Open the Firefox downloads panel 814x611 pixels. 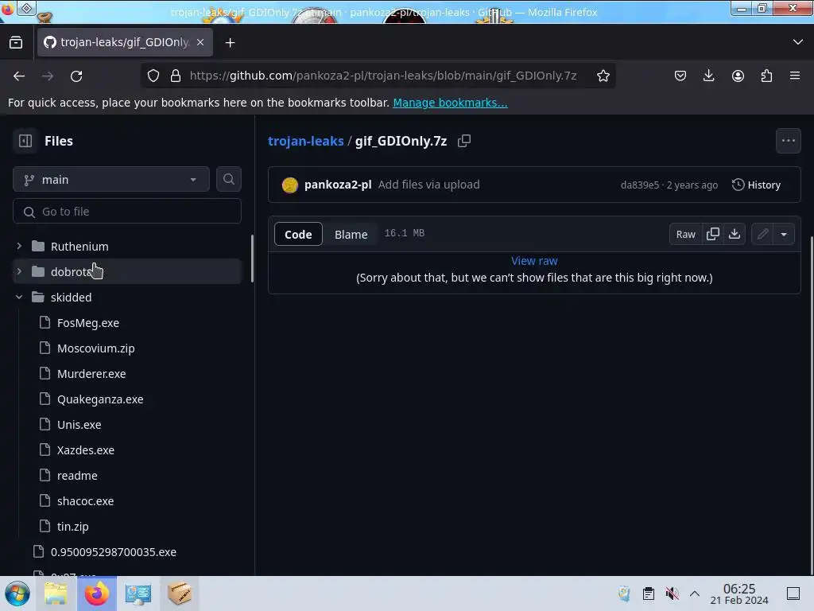(x=708, y=76)
